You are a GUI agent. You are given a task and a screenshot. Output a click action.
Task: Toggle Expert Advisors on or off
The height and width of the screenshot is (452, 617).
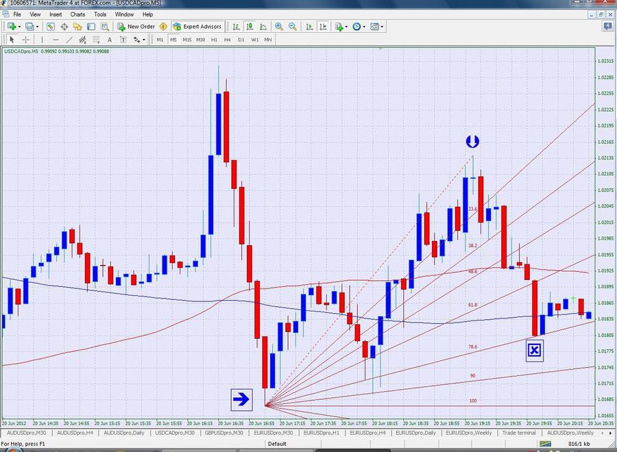click(x=197, y=27)
